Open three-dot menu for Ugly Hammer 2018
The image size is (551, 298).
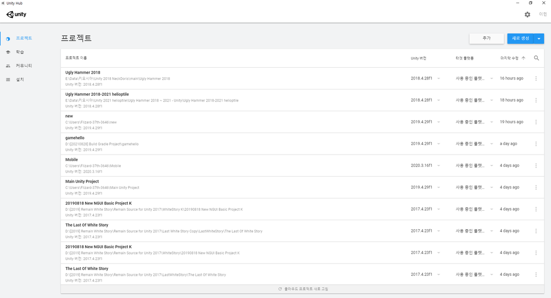[536, 78]
